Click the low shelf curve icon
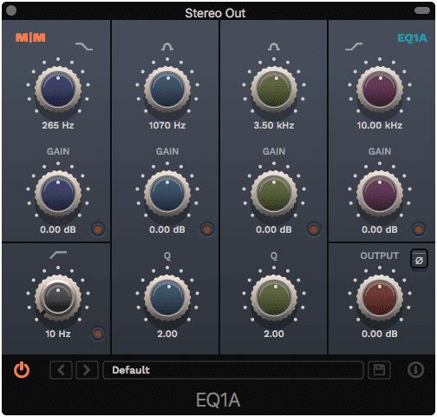The width and height of the screenshot is (437, 417). [x=84, y=46]
